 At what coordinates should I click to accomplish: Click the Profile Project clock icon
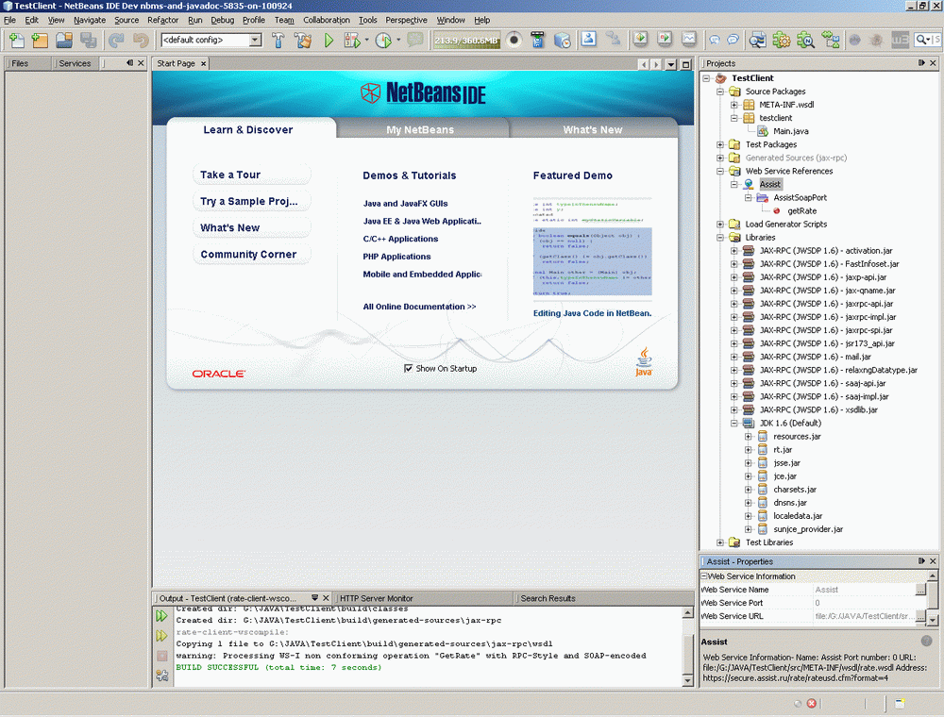pos(383,41)
